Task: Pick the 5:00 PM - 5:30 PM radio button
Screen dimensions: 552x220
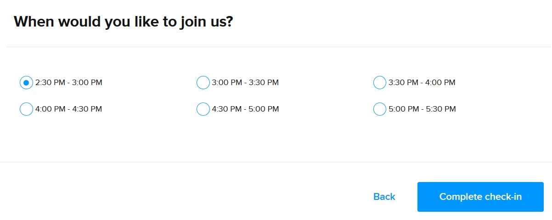Action: [380, 109]
